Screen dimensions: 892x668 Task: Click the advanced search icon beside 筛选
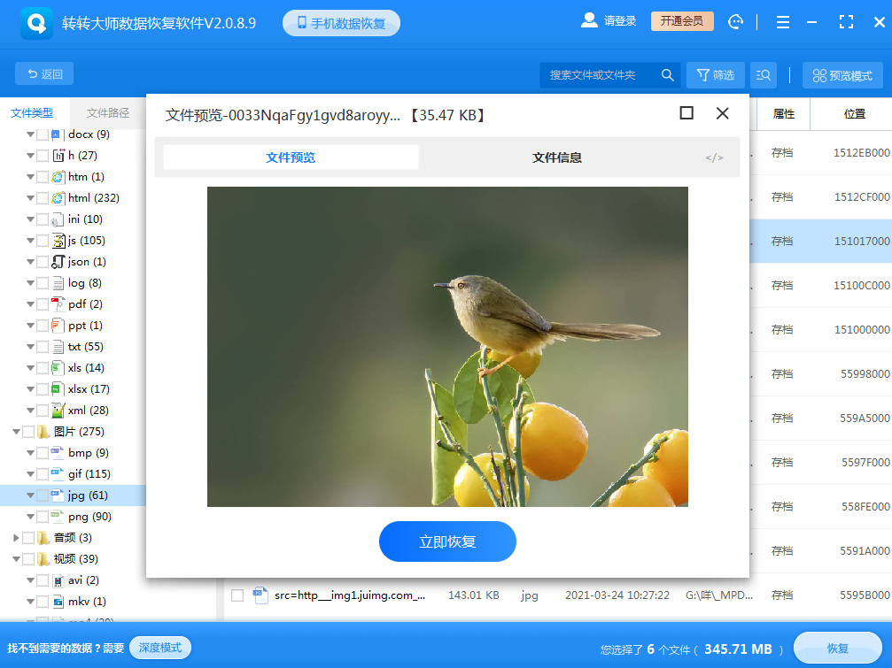[x=763, y=75]
